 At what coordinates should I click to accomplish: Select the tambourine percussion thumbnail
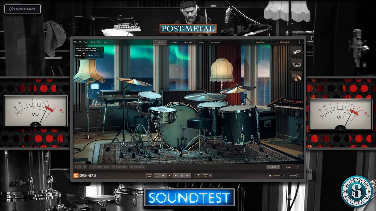point(296,64)
